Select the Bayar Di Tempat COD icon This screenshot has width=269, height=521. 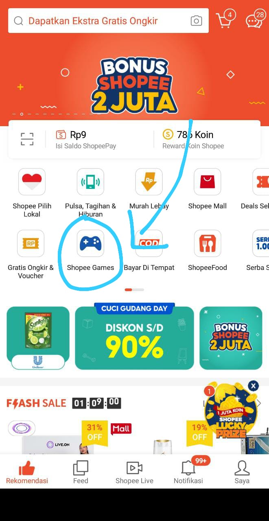[149, 243]
